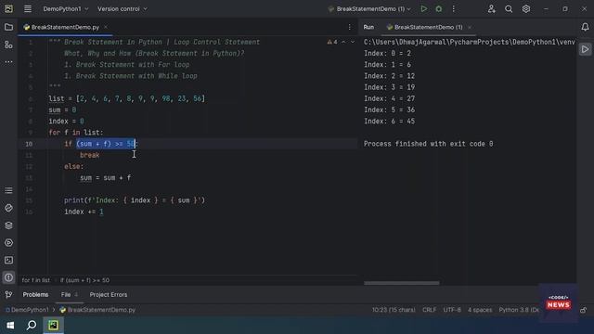Switch to the File problems tab
The height and width of the screenshot is (334, 594).
pos(69,295)
